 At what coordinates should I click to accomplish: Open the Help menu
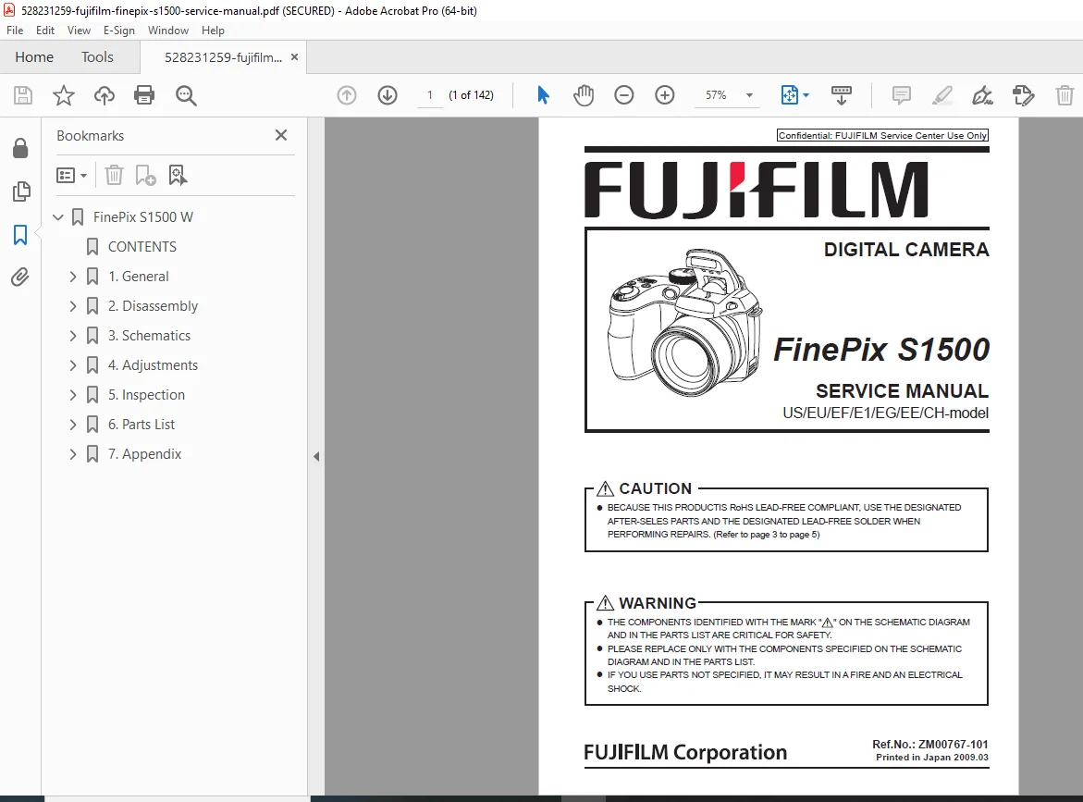(x=213, y=31)
